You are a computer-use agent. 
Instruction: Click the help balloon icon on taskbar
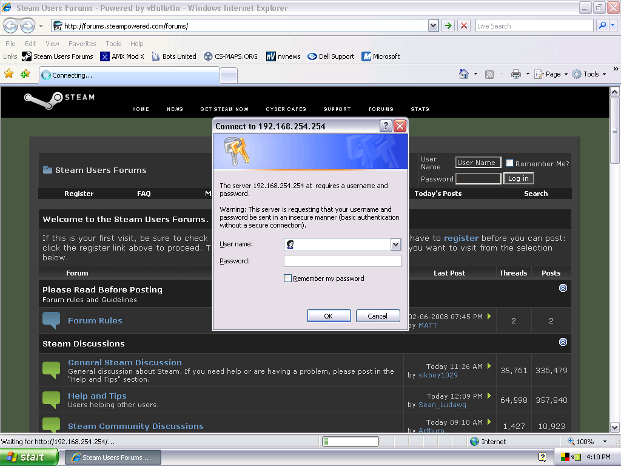pos(542,457)
